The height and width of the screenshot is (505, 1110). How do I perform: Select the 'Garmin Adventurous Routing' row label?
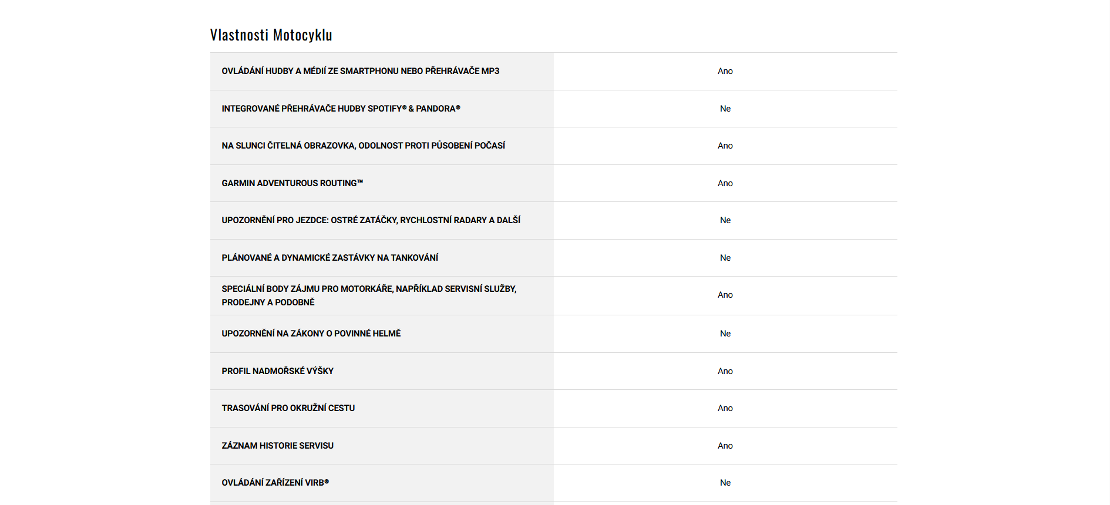[292, 183]
